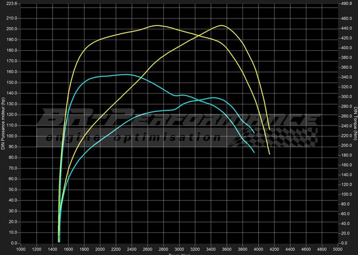Click the 0.0 label on the left axis
The height and width of the screenshot is (255, 358).
[x=12, y=243]
